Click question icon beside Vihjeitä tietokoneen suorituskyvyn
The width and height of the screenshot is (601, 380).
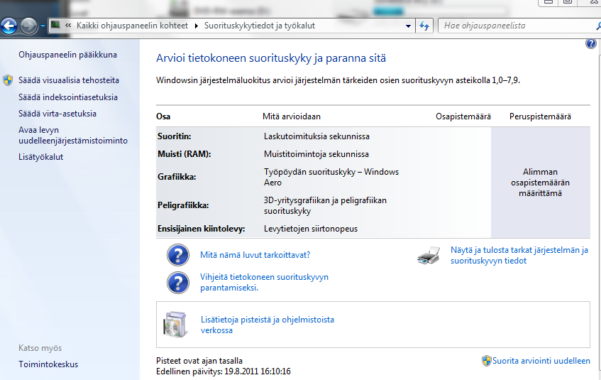(178, 283)
